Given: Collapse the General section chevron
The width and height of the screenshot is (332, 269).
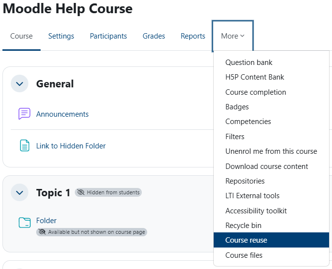Looking at the screenshot, I should tap(20, 84).
